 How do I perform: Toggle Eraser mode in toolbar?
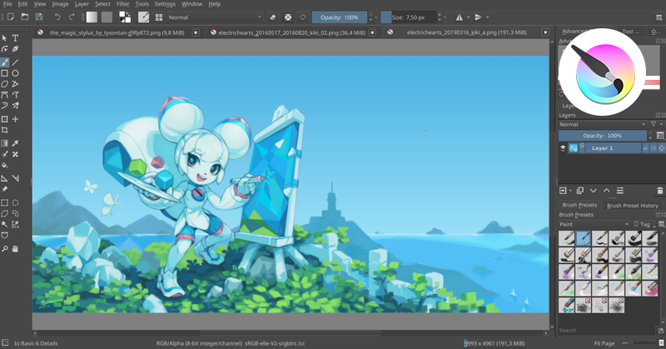(x=273, y=17)
